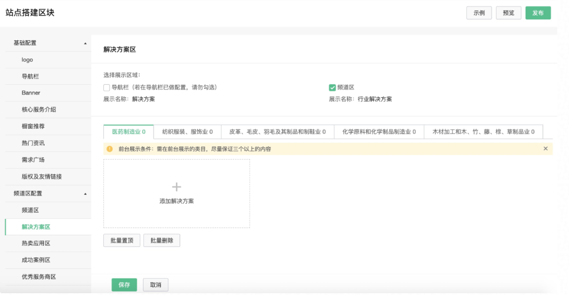The width and height of the screenshot is (569, 295).
Task: Click the 基础配置 section header
Action: click(x=48, y=43)
